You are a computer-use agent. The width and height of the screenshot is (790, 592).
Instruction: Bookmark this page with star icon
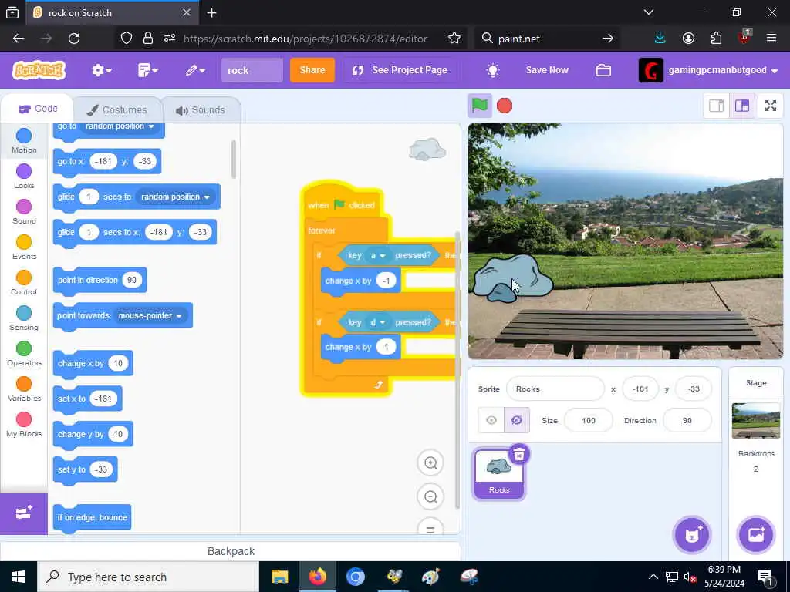(454, 39)
